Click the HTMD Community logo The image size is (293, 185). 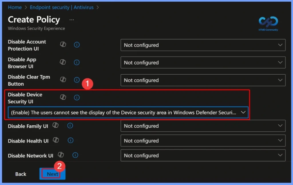click(268, 23)
